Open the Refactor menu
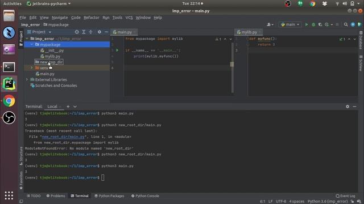 point(91,18)
